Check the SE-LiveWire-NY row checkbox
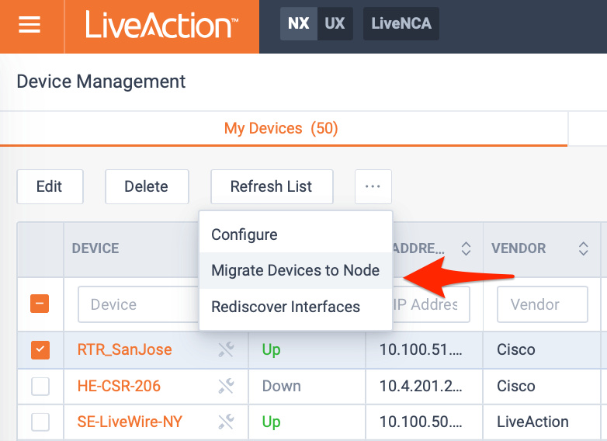The image size is (607, 441). [x=40, y=422]
